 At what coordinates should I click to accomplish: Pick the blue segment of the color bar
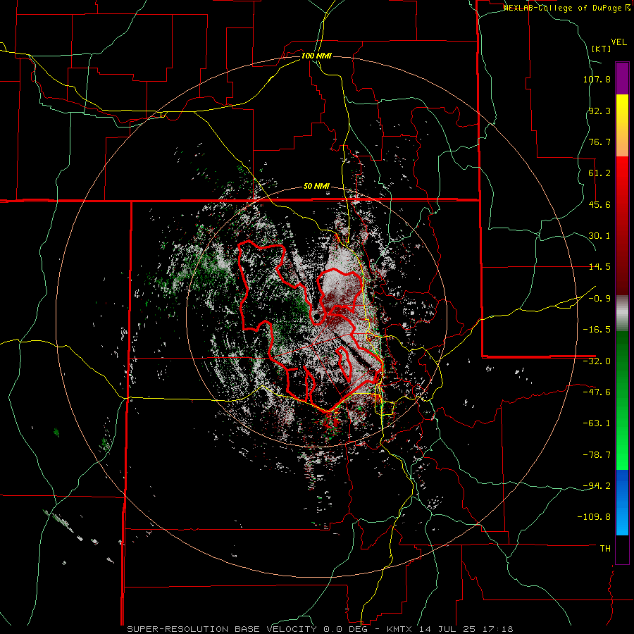[x=622, y=502]
